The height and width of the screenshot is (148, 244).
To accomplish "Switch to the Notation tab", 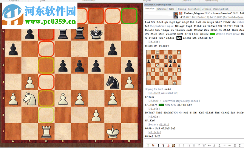I will point(150,9).
